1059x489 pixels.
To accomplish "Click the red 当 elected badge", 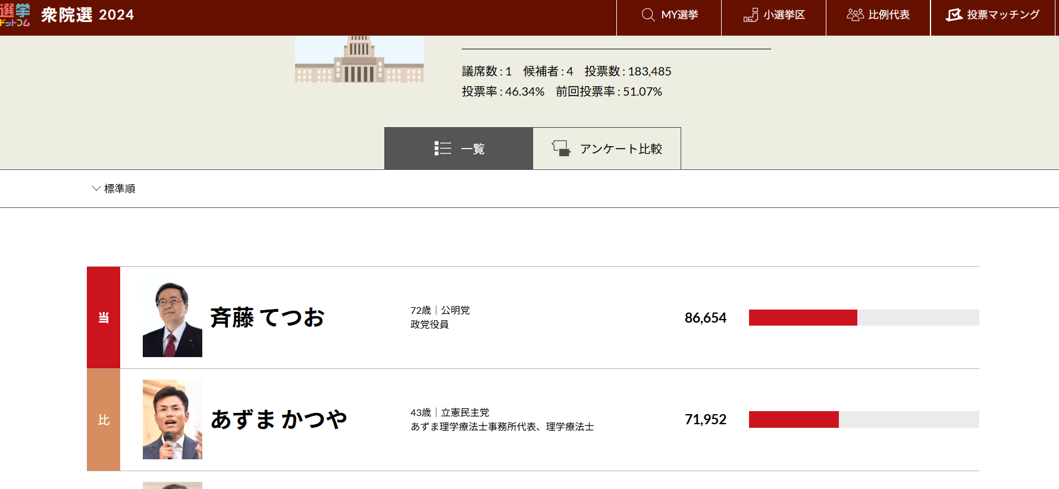I will pos(104,318).
